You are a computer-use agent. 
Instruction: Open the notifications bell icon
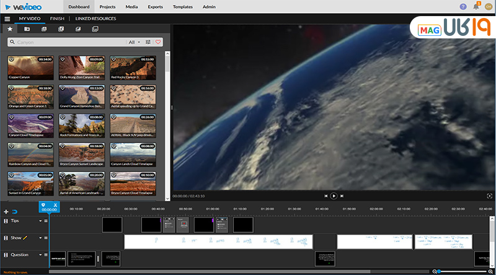pos(476,6)
